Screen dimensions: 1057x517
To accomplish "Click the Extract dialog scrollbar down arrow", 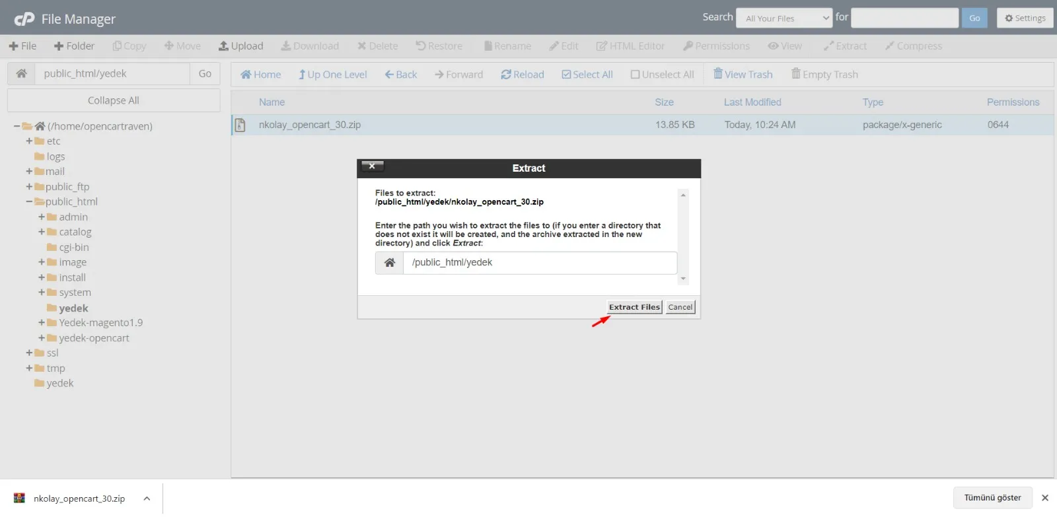I will click(683, 279).
